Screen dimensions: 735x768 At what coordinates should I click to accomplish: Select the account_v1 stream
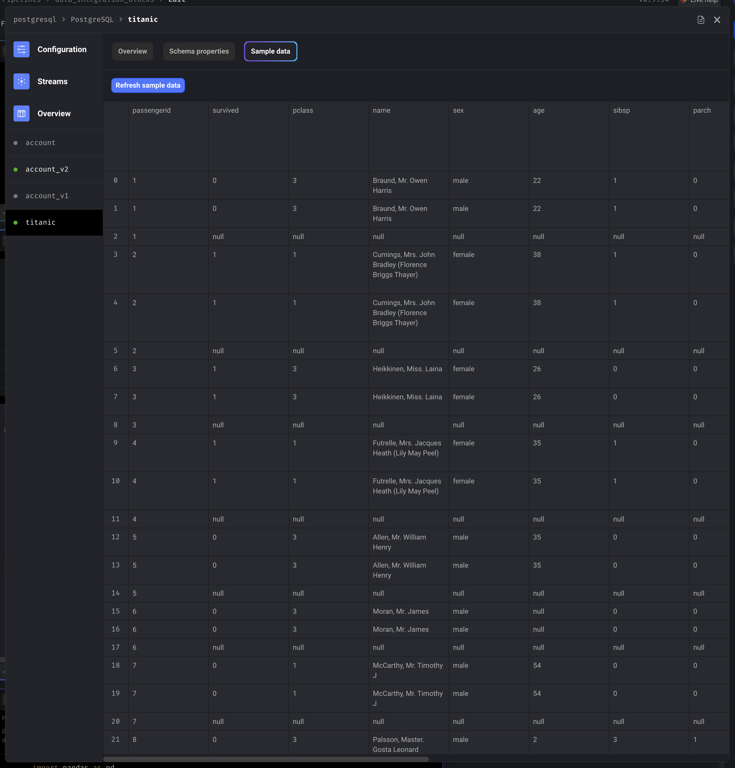pyautogui.click(x=54, y=196)
